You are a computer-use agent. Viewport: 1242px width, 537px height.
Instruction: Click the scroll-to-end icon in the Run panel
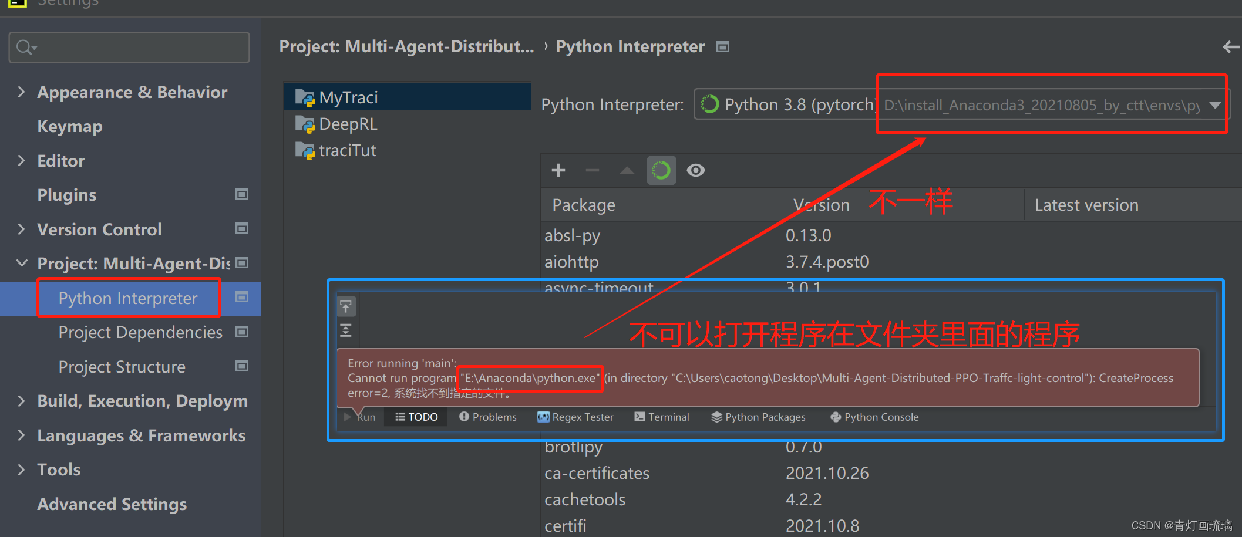click(x=346, y=330)
